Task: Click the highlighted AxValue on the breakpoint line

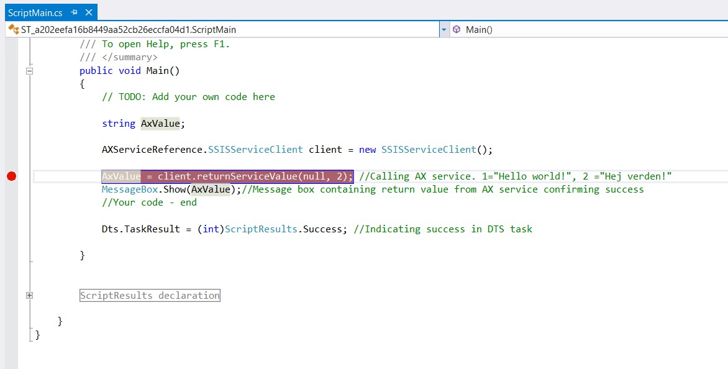Action: click(121, 176)
